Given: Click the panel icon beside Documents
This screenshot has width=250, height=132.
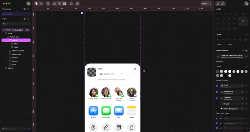Looking at the screenshot, I should 25,9.
